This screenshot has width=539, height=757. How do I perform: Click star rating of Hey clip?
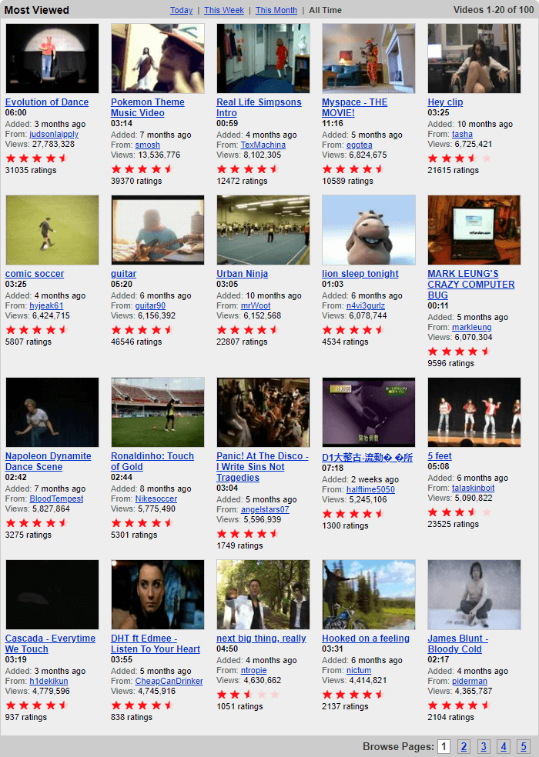pos(459,158)
